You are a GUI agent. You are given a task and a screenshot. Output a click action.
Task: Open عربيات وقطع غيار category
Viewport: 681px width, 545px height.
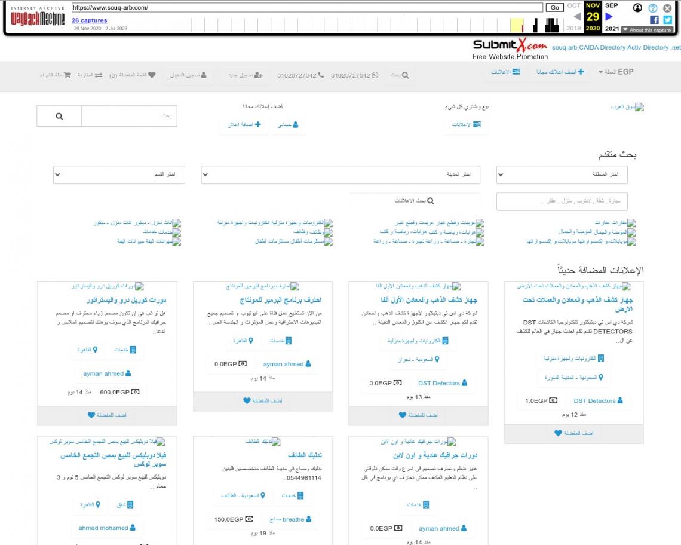(440, 222)
